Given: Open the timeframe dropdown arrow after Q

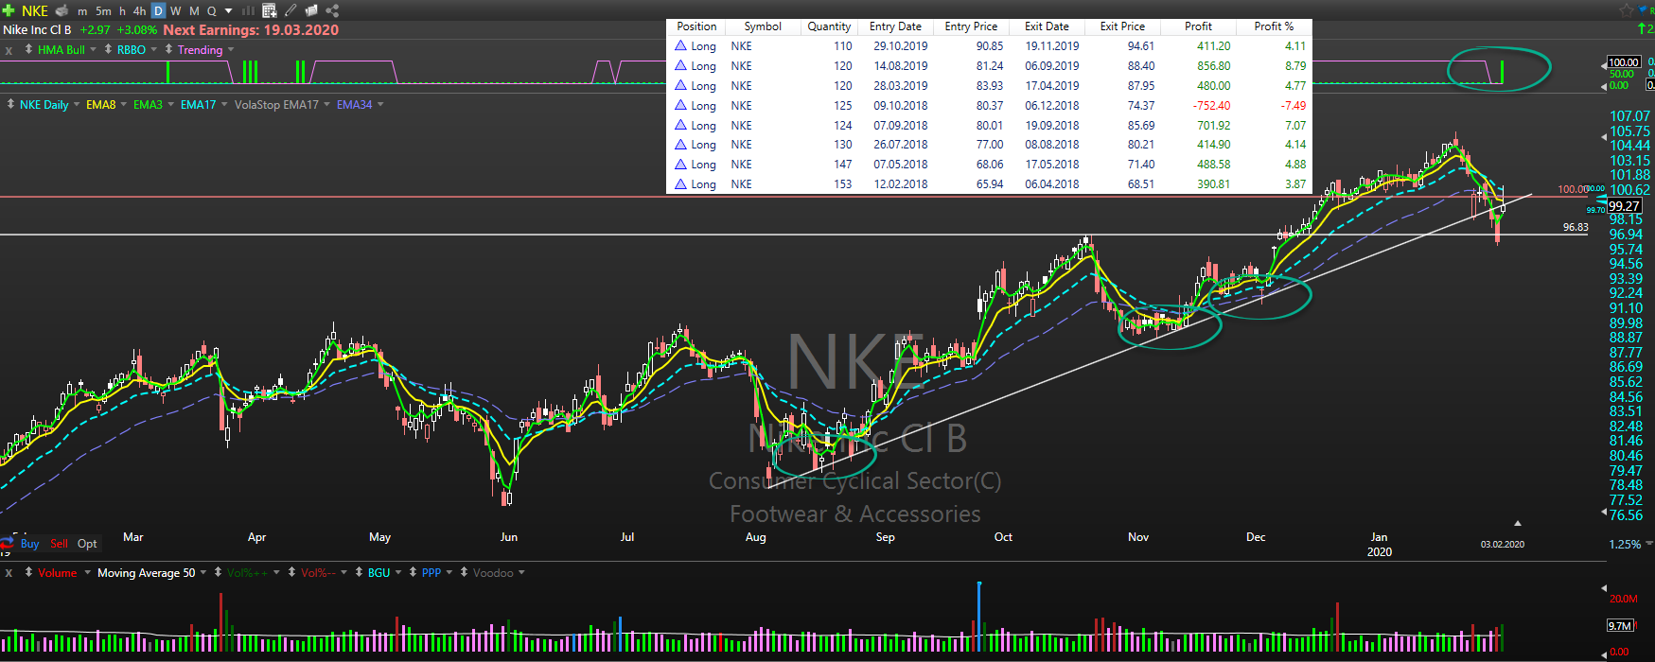Looking at the screenshot, I should tap(229, 10).
